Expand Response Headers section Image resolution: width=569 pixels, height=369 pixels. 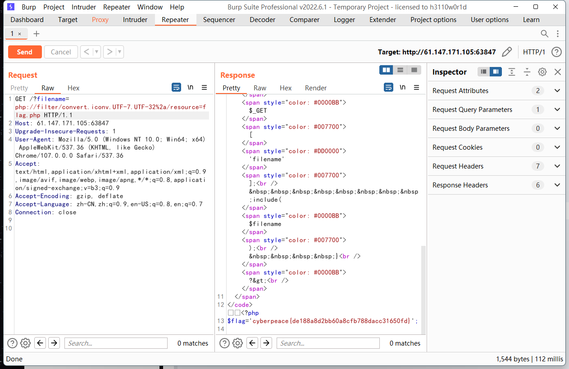(x=496, y=185)
